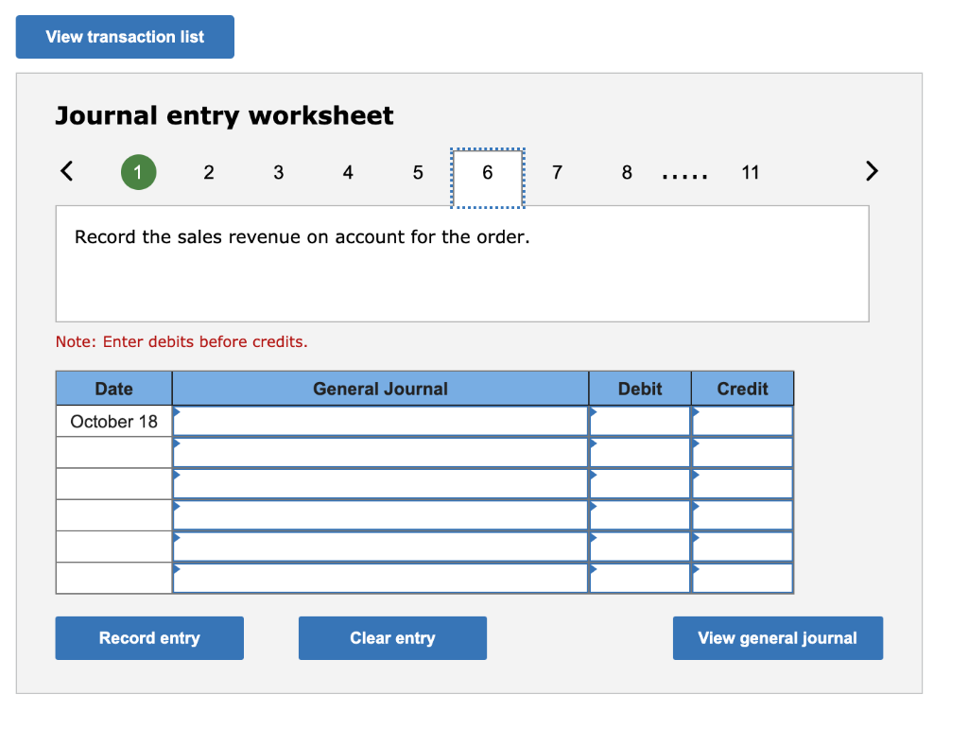Click Debit field in fourth row
The height and width of the screenshot is (729, 968).
(640, 515)
